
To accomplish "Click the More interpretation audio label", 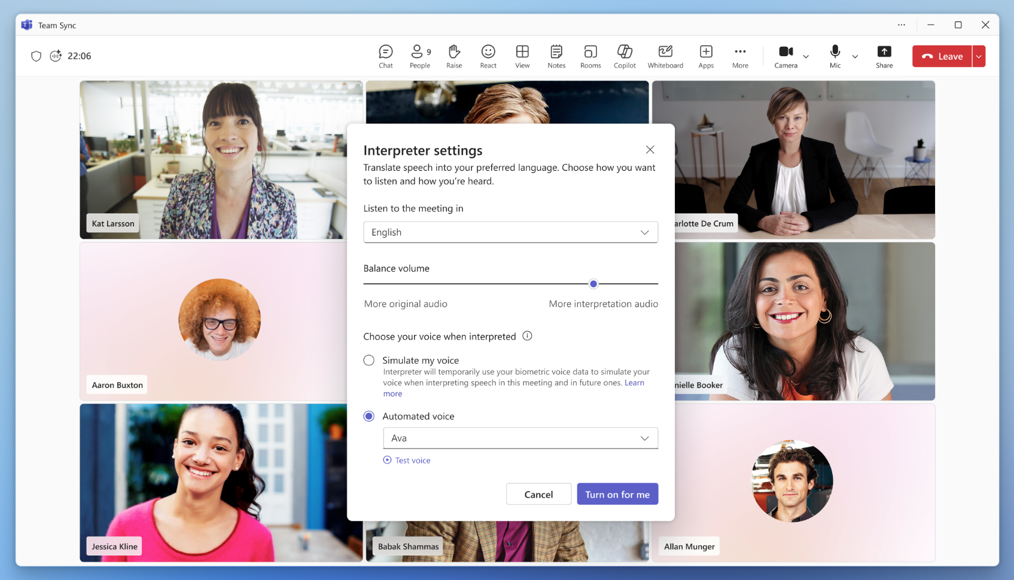I will tap(604, 304).
